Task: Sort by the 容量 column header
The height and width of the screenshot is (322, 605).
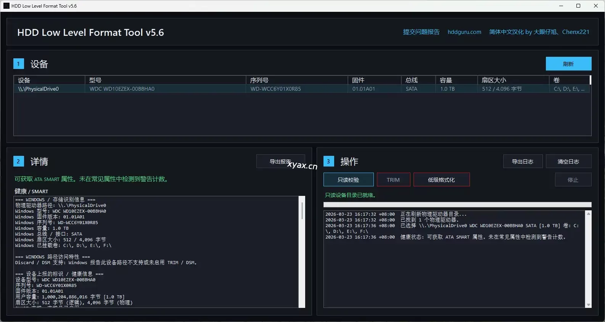Action: click(x=456, y=80)
